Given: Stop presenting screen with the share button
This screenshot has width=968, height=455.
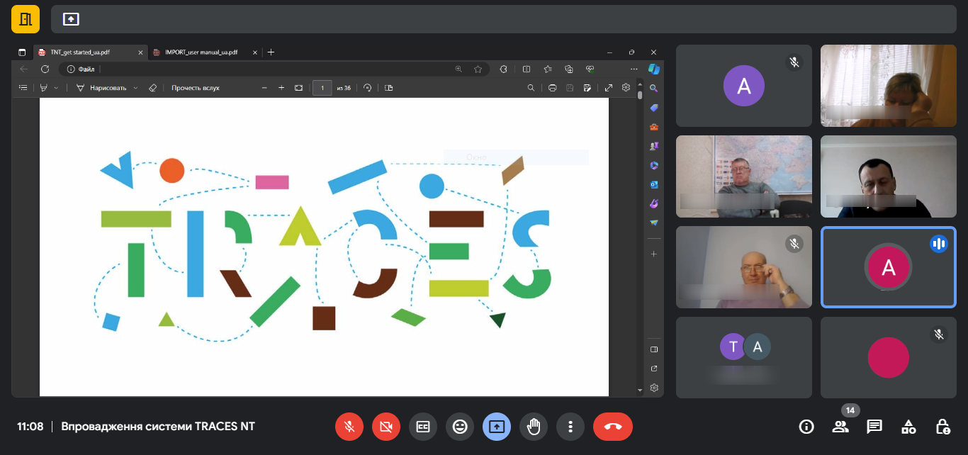Looking at the screenshot, I should [x=497, y=427].
